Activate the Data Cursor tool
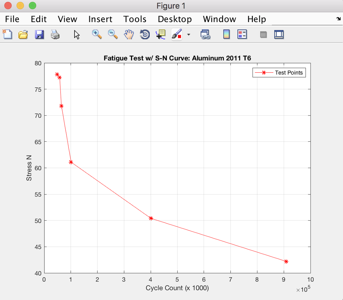 click(160, 34)
